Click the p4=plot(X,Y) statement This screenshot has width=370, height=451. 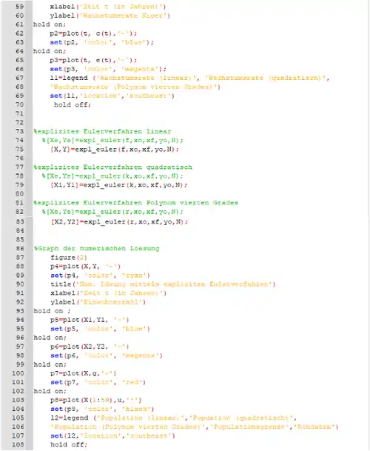(85, 267)
